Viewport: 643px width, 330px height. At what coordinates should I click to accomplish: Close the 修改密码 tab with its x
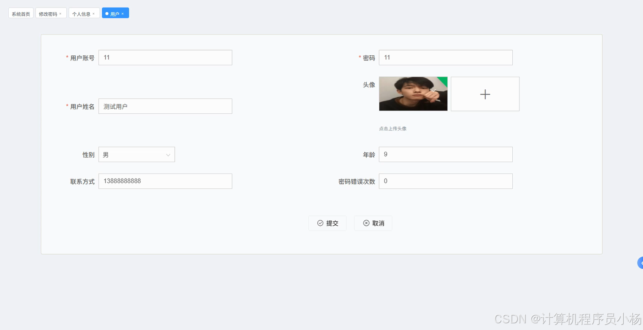60,14
